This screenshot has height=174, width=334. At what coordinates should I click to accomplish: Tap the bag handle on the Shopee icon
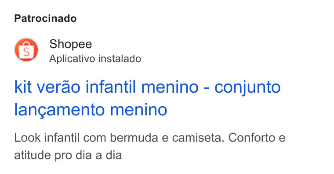(x=26, y=44)
